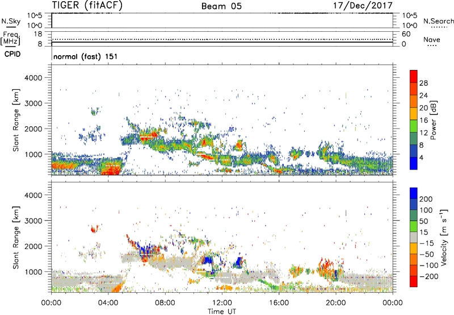
Task: Click the 60 tick on Nave axis
Action: [406, 34]
